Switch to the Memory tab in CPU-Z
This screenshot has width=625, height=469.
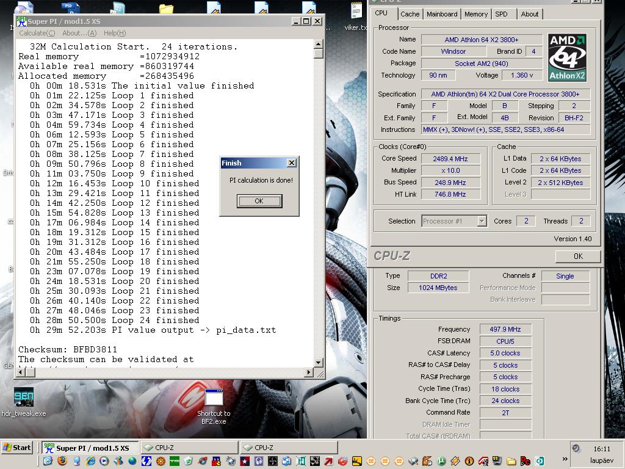476,14
